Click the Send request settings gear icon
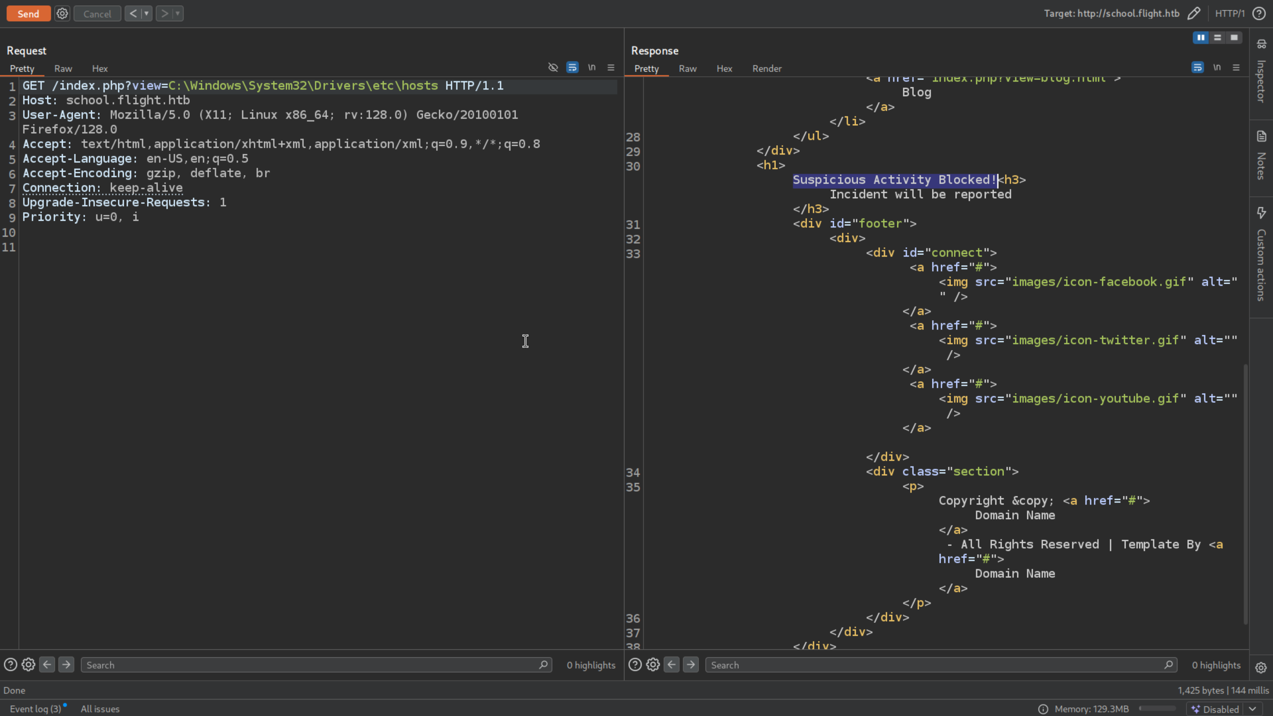Viewport: 1273px width, 716px height. (62, 13)
